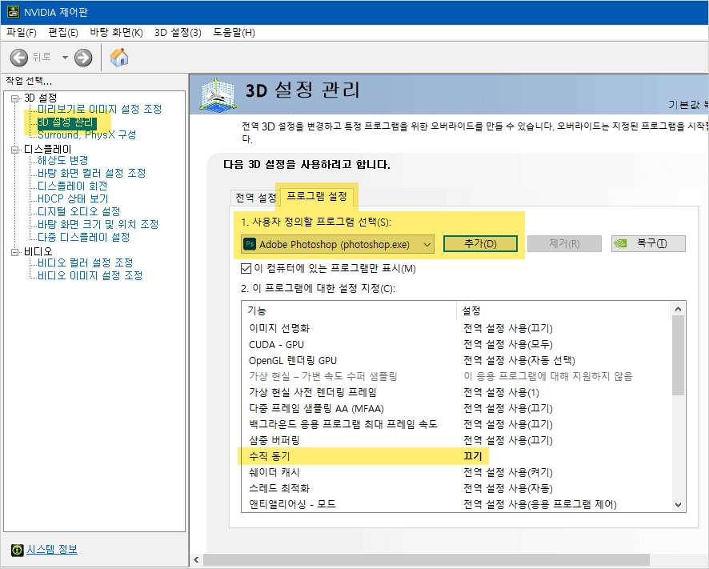Open 디스플레이 회전 page
Viewport: 709px width, 569px height.
72,186
